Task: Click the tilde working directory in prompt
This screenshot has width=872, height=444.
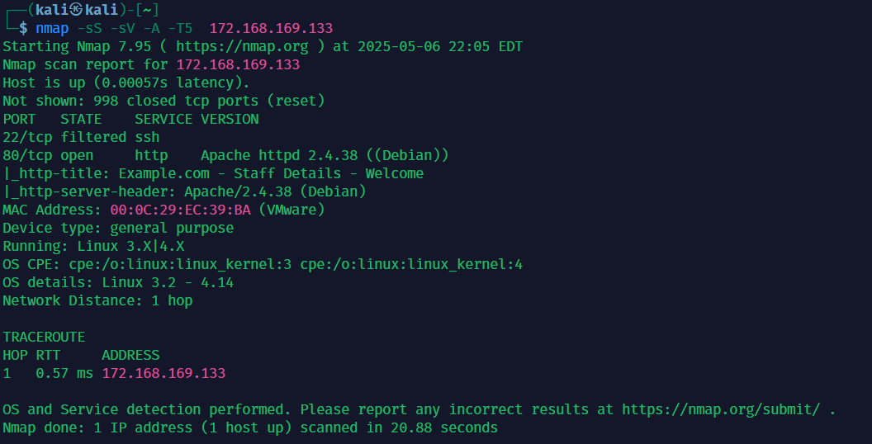Action: [x=147, y=9]
